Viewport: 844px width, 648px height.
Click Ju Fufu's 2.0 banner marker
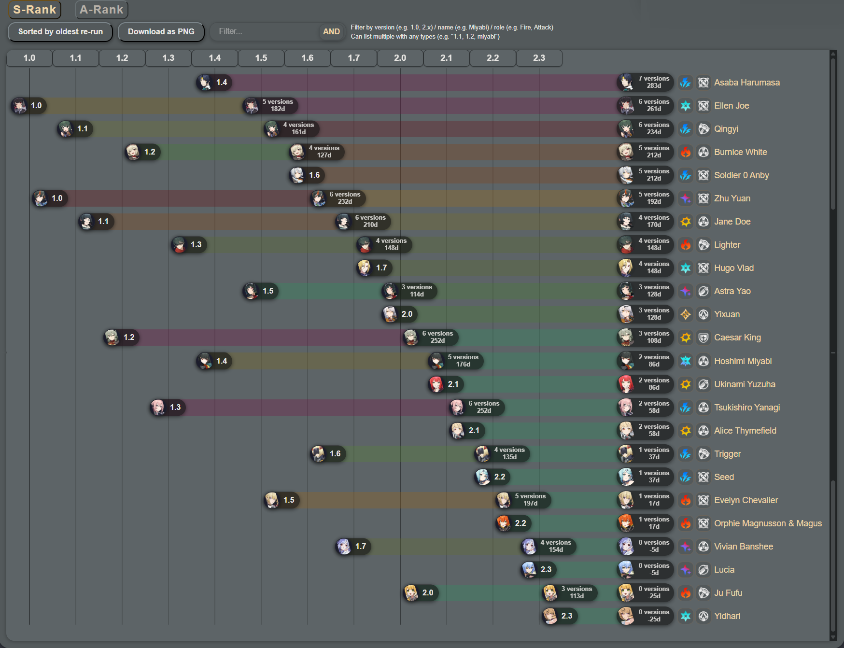click(x=421, y=593)
